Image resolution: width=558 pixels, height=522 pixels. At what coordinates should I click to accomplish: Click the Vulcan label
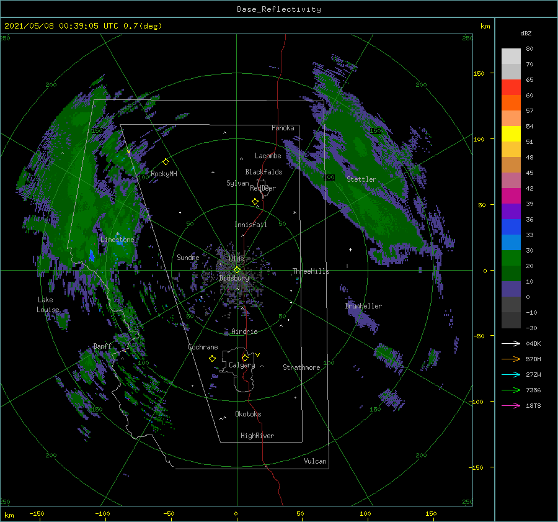[315, 461]
